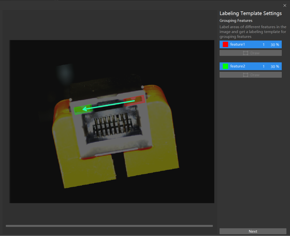Click the rectangle draw icon below feature2
Viewport: 290px width, 236px height.
[245, 75]
